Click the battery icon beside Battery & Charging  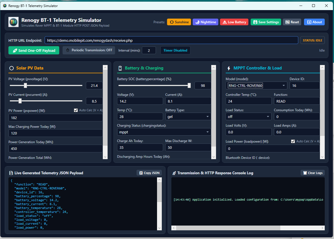(120, 68)
